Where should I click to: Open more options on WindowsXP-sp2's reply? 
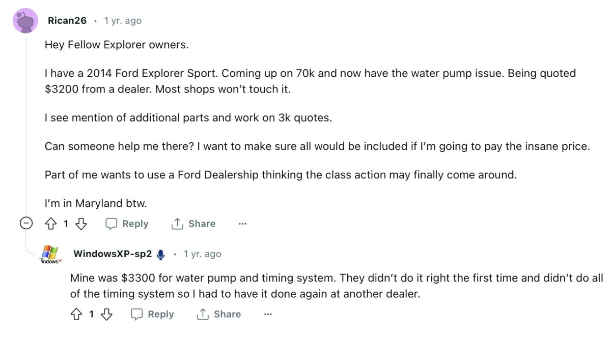pyautogui.click(x=268, y=315)
